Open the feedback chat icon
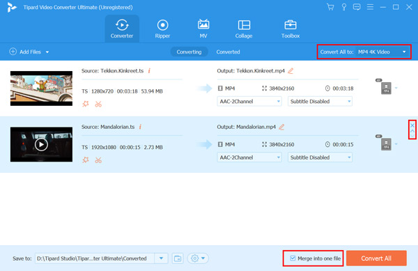Image resolution: width=418 pixels, height=271 pixels. tap(357, 7)
